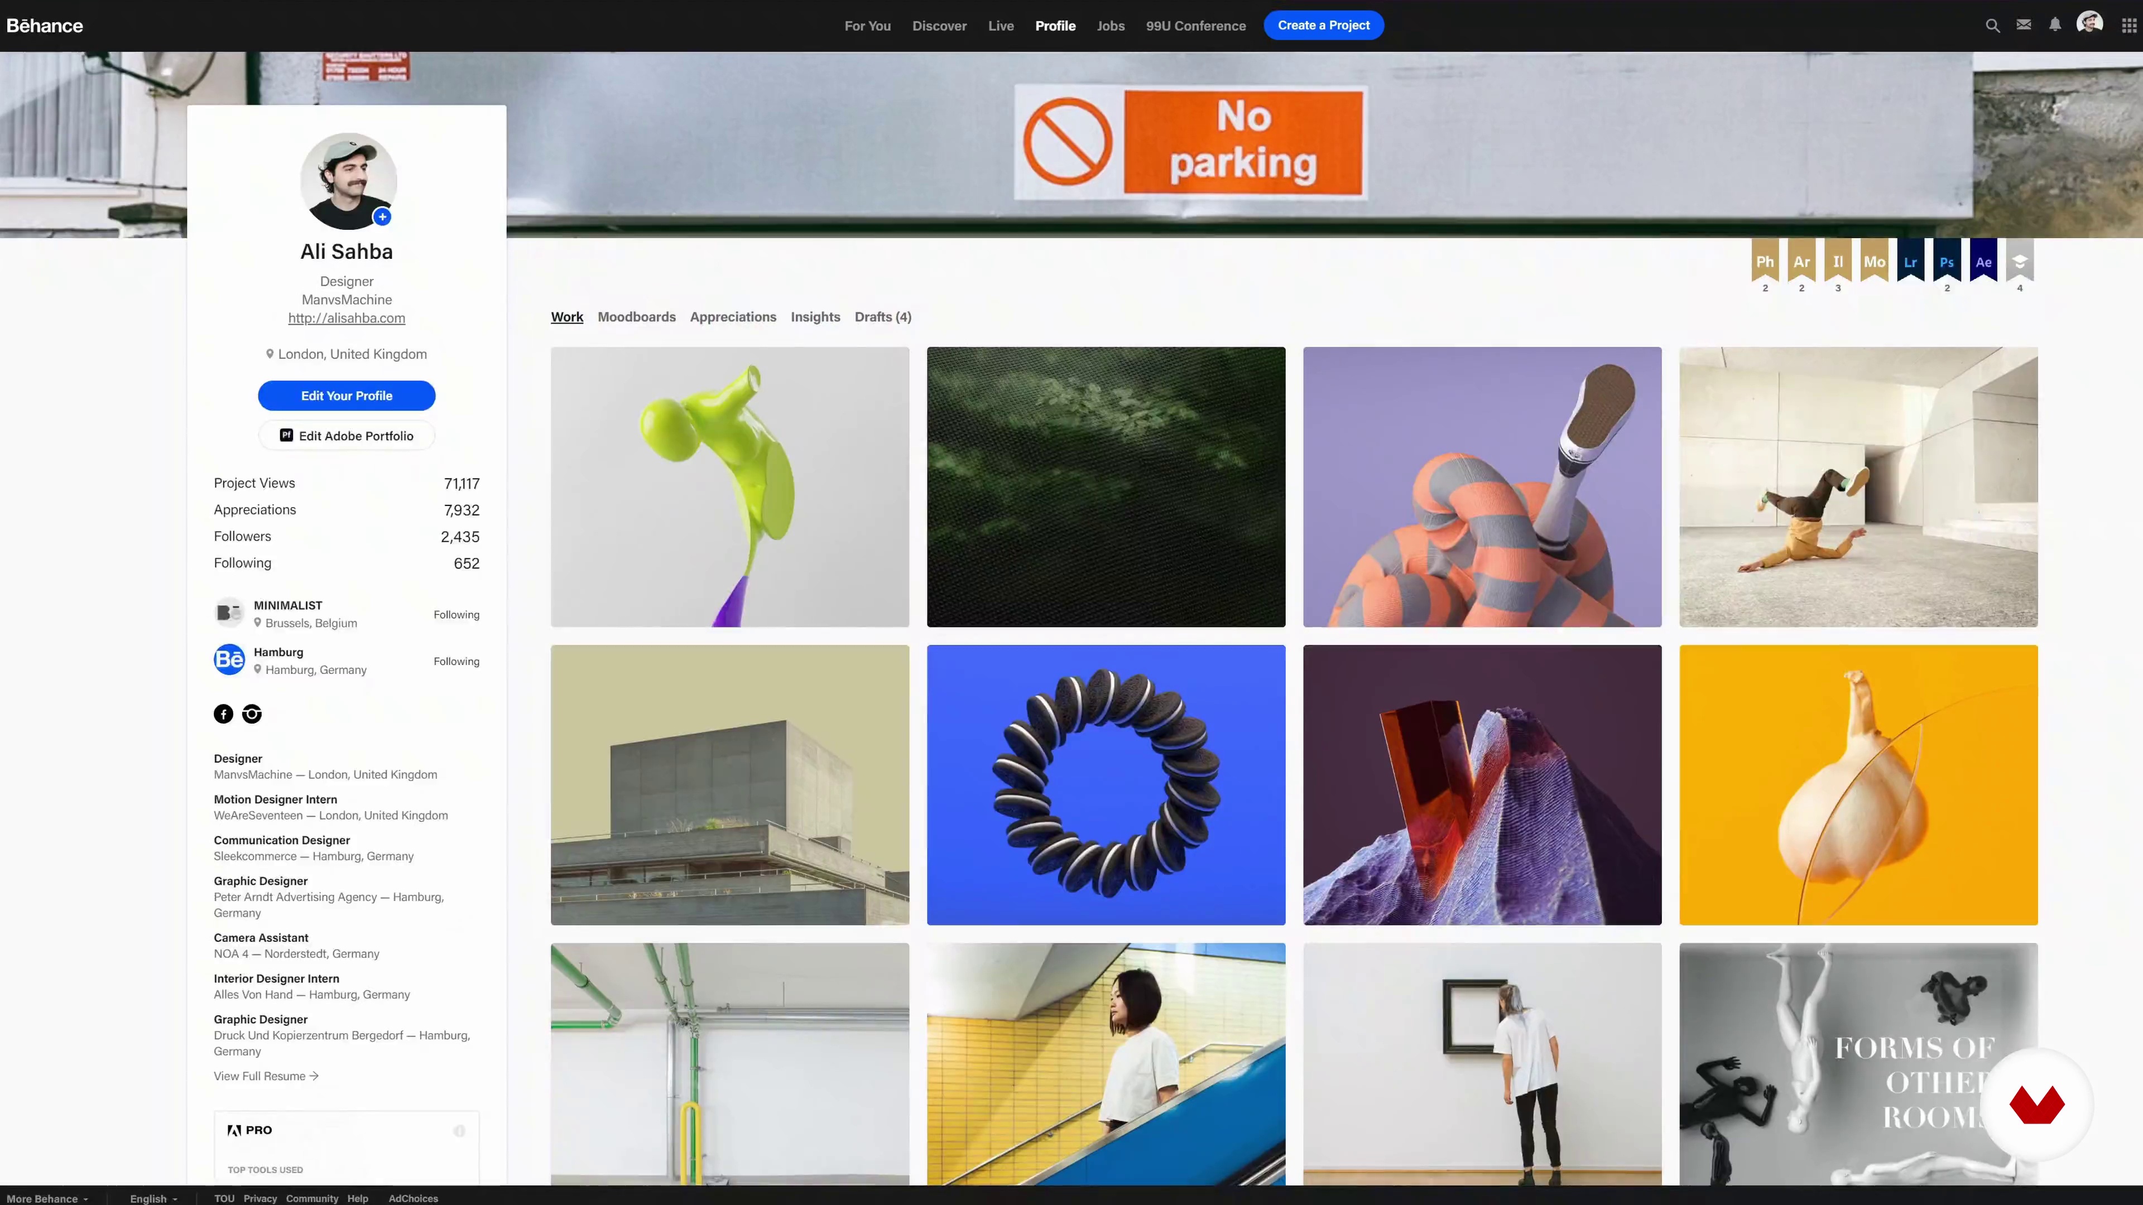Click the Behance logo
The image size is (2143, 1205).
(x=45, y=26)
